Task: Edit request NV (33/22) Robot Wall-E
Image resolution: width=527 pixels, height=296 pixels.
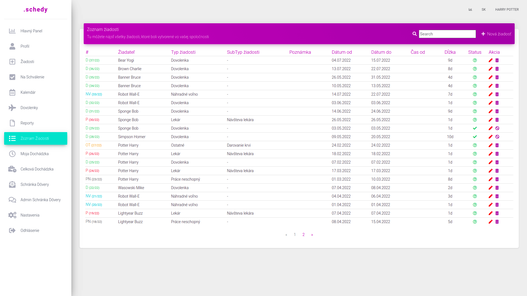Action: [x=490, y=94]
